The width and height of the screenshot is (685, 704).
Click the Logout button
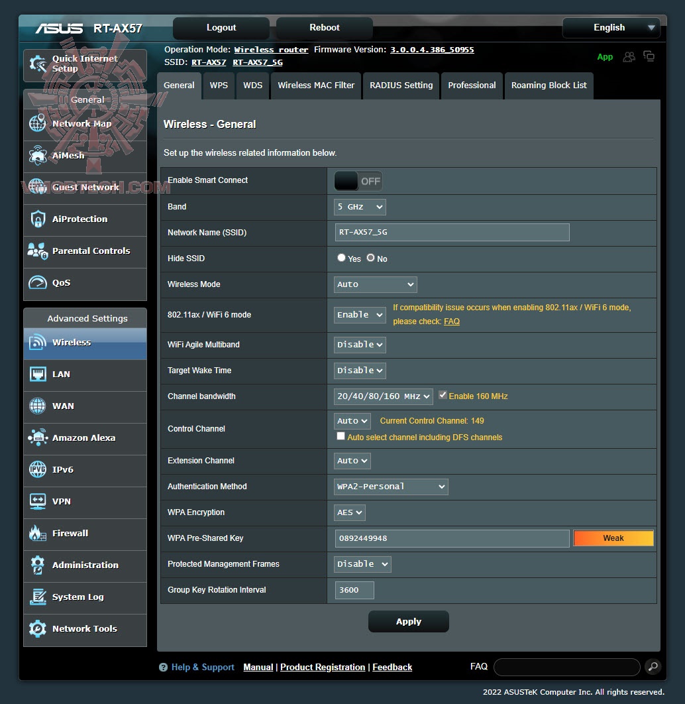click(x=221, y=28)
